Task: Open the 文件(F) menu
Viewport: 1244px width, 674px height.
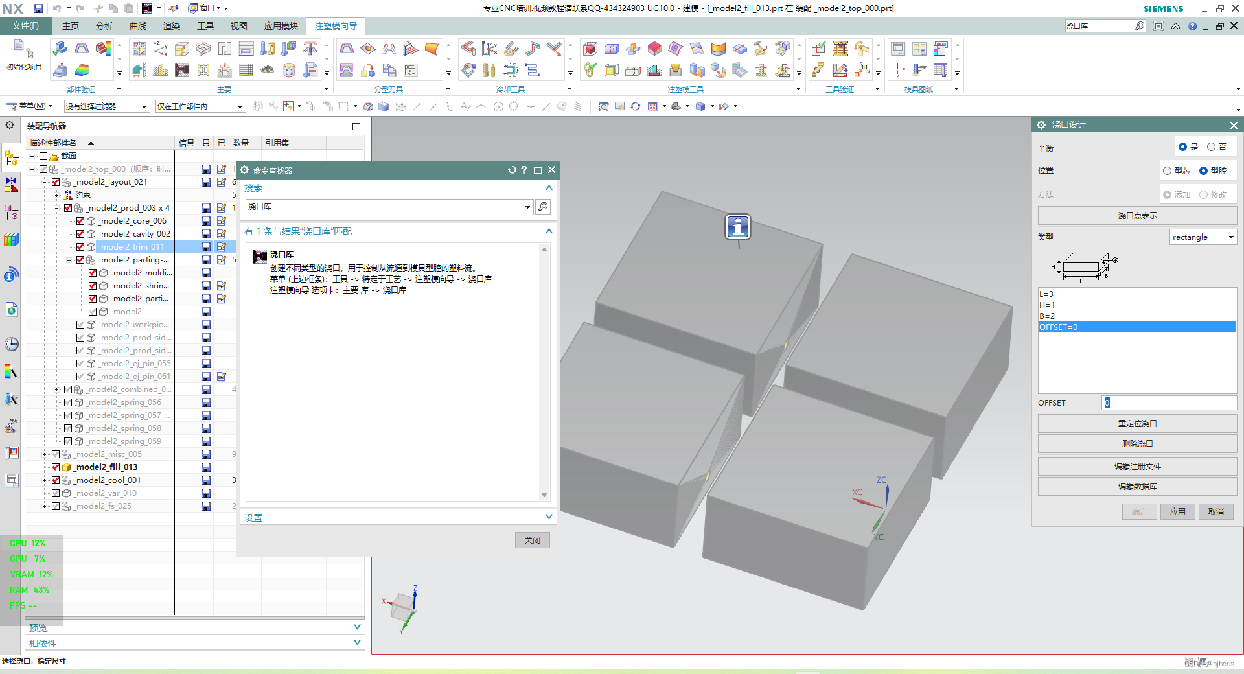Action: click(x=25, y=26)
